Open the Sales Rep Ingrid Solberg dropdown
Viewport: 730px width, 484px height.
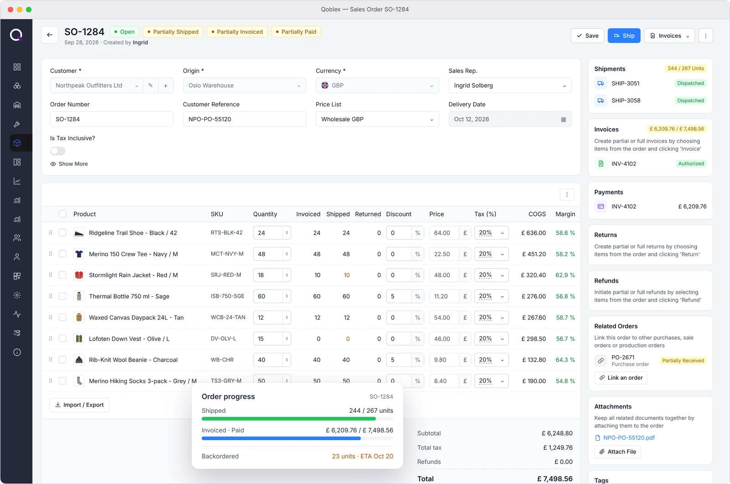coord(510,85)
